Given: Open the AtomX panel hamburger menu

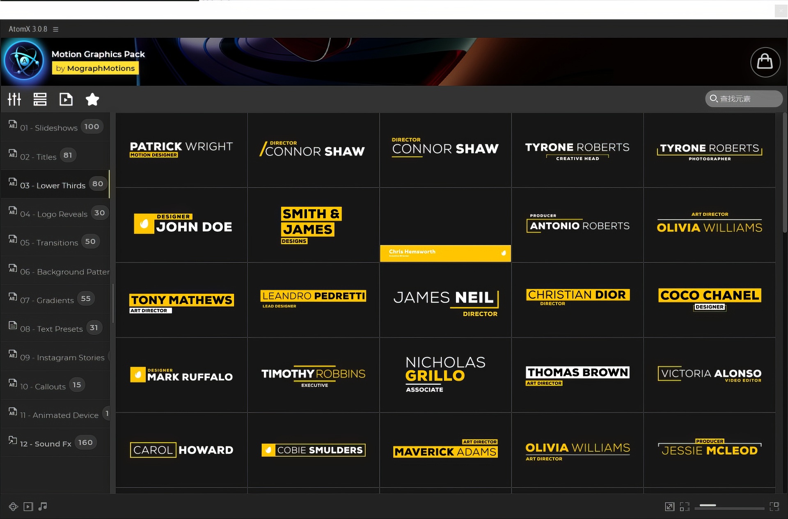Looking at the screenshot, I should tap(56, 29).
